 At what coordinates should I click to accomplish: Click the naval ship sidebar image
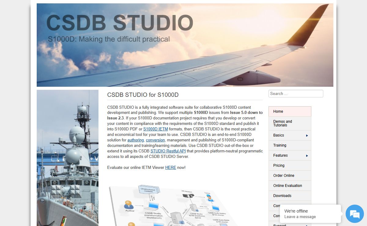[68, 158]
